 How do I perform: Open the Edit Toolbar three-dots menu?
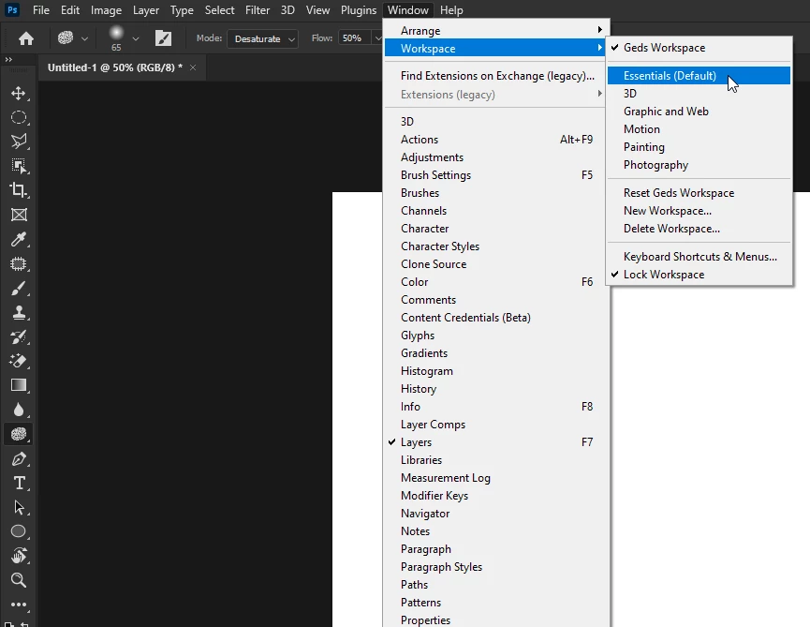(19, 605)
